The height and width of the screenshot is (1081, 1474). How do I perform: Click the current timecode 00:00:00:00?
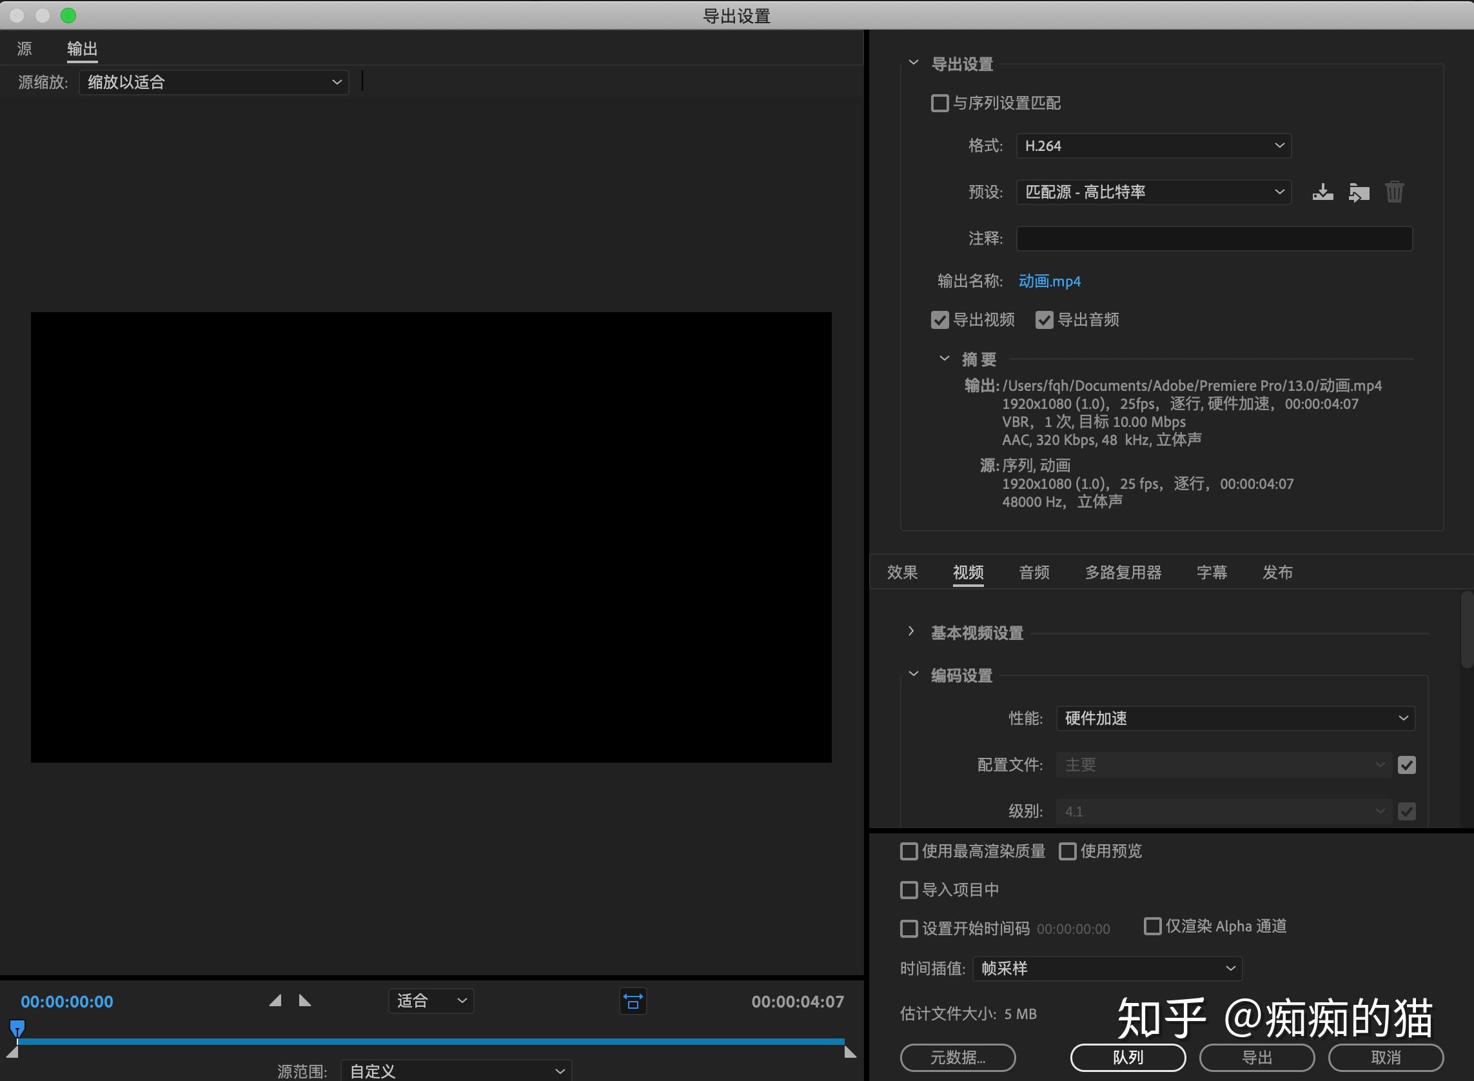(66, 1002)
